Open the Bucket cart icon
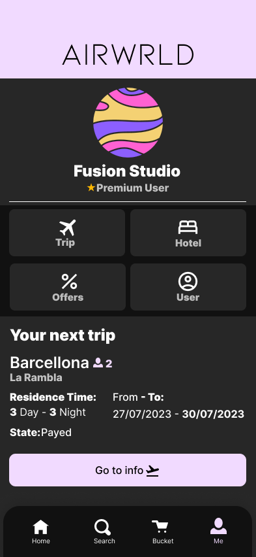 click(x=160, y=527)
